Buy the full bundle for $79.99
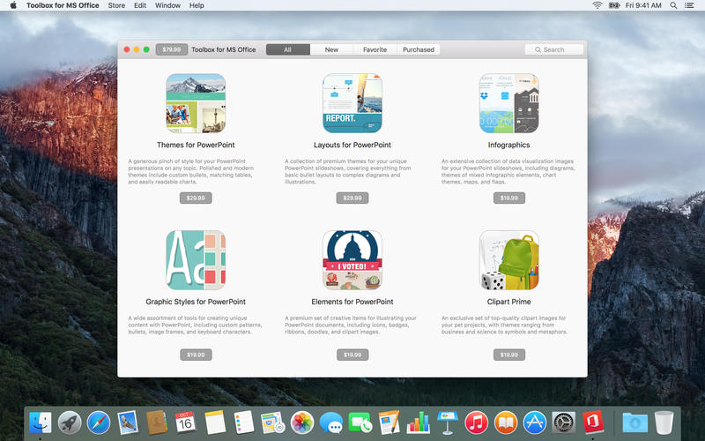 pos(172,49)
